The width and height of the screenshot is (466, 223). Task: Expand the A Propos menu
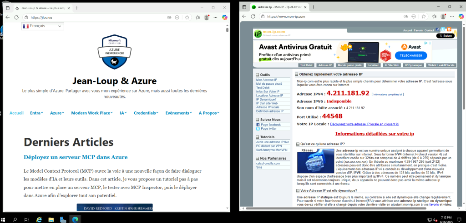[x=209, y=113]
